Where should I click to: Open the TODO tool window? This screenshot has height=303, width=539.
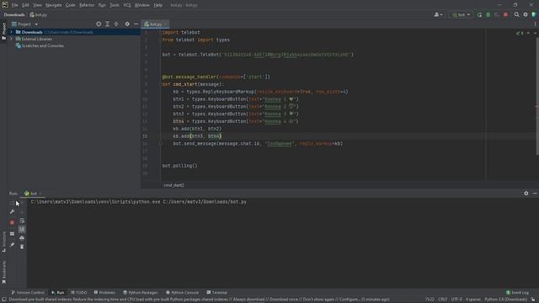[x=78, y=293]
